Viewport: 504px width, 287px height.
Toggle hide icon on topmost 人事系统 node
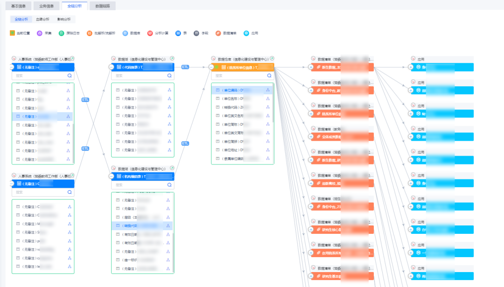(x=14, y=59)
